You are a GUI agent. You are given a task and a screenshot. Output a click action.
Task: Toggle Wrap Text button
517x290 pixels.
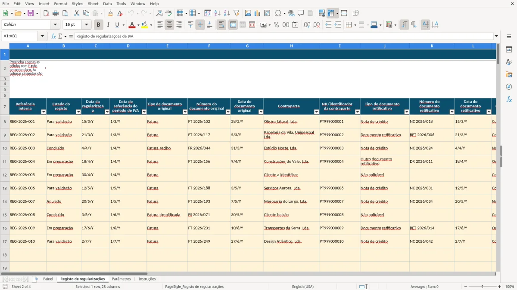click(x=221, y=25)
